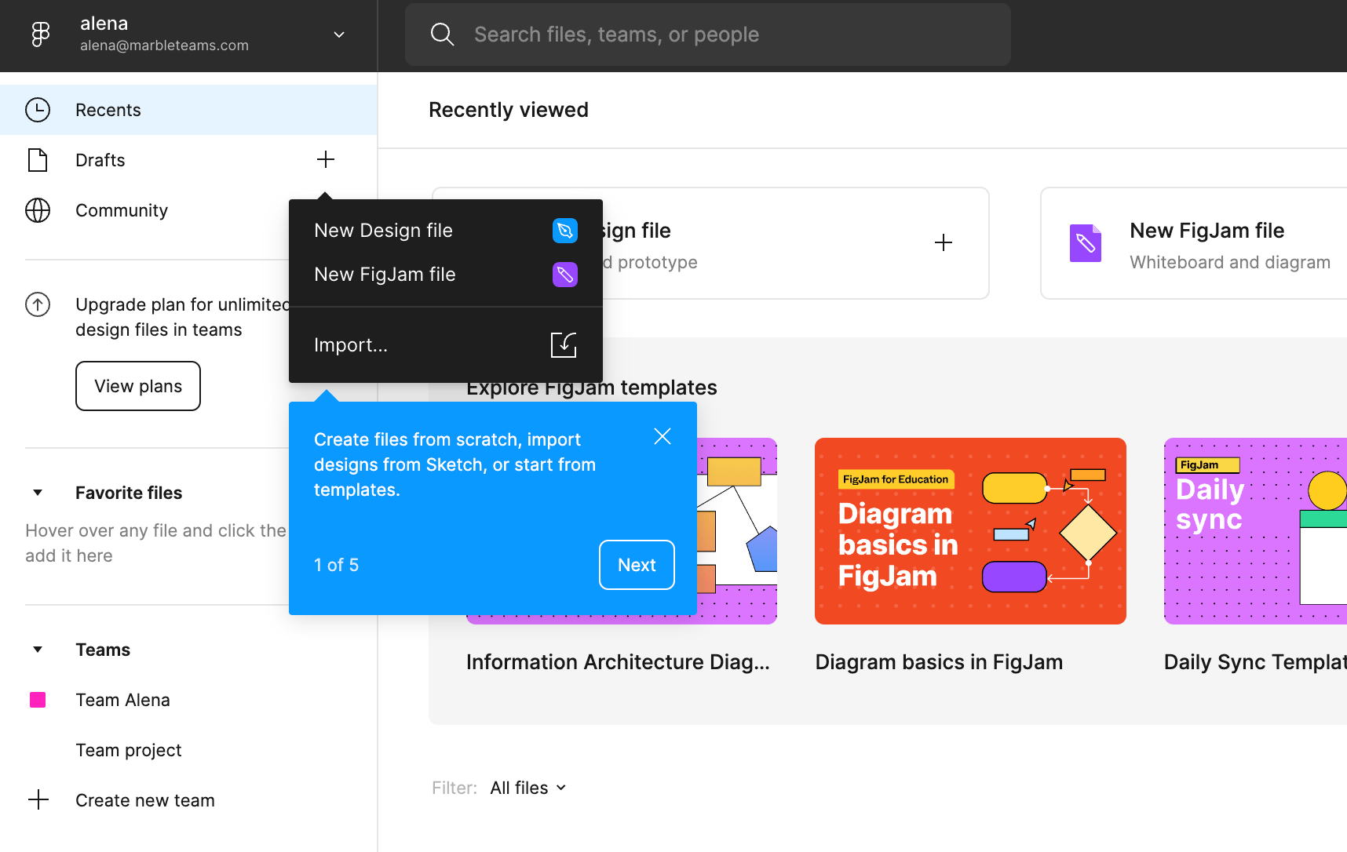Click the New Design file icon in the menu
The height and width of the screenshot is (852, 1347).
(564, 230)
